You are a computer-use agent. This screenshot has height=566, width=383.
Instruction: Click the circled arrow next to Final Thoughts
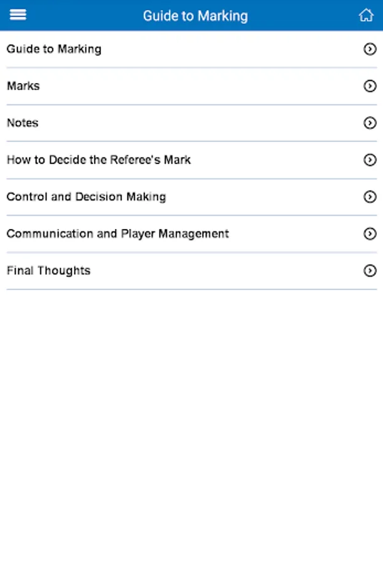(370, 270)
